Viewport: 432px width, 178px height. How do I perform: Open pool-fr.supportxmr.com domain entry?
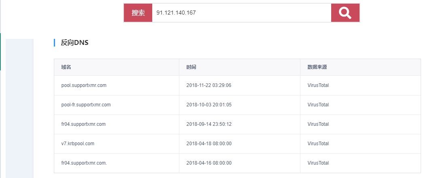[86, 105]
